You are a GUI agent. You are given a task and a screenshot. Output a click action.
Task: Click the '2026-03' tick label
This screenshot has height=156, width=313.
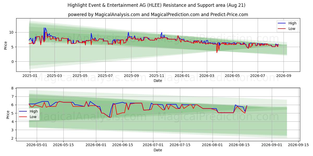(x=207, y=76)
